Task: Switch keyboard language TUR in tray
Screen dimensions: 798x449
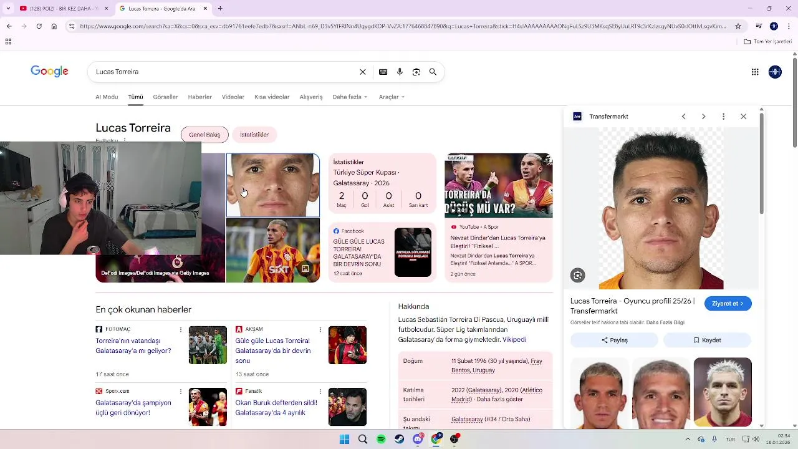Action: tap(730, 439)
